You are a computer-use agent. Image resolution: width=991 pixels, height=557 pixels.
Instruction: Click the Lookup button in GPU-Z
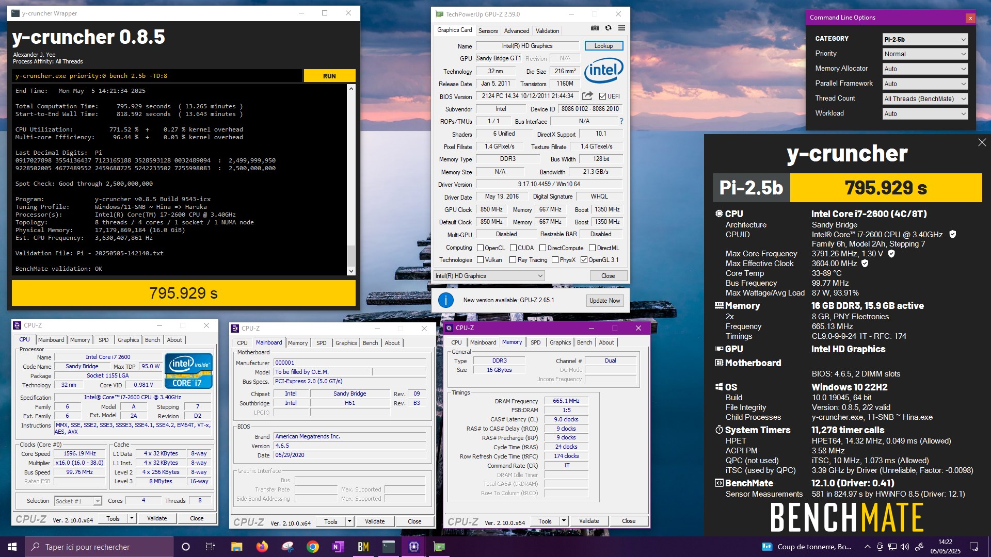point(603,46)
